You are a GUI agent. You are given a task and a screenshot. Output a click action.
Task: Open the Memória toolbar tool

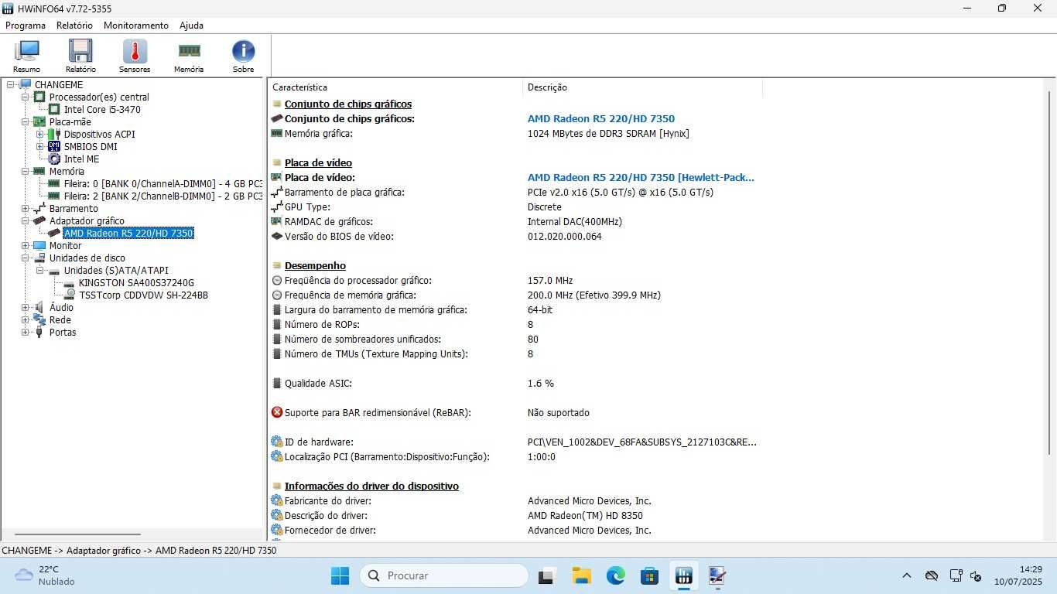(x=189, y=56)
